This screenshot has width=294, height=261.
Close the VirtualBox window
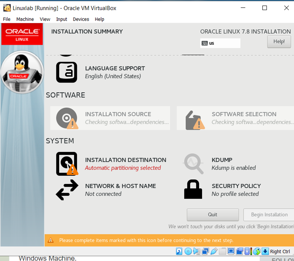(286, 8)
